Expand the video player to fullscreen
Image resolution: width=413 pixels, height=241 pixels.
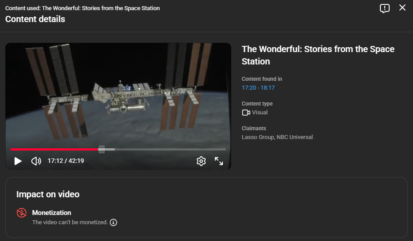click(218, 161)
